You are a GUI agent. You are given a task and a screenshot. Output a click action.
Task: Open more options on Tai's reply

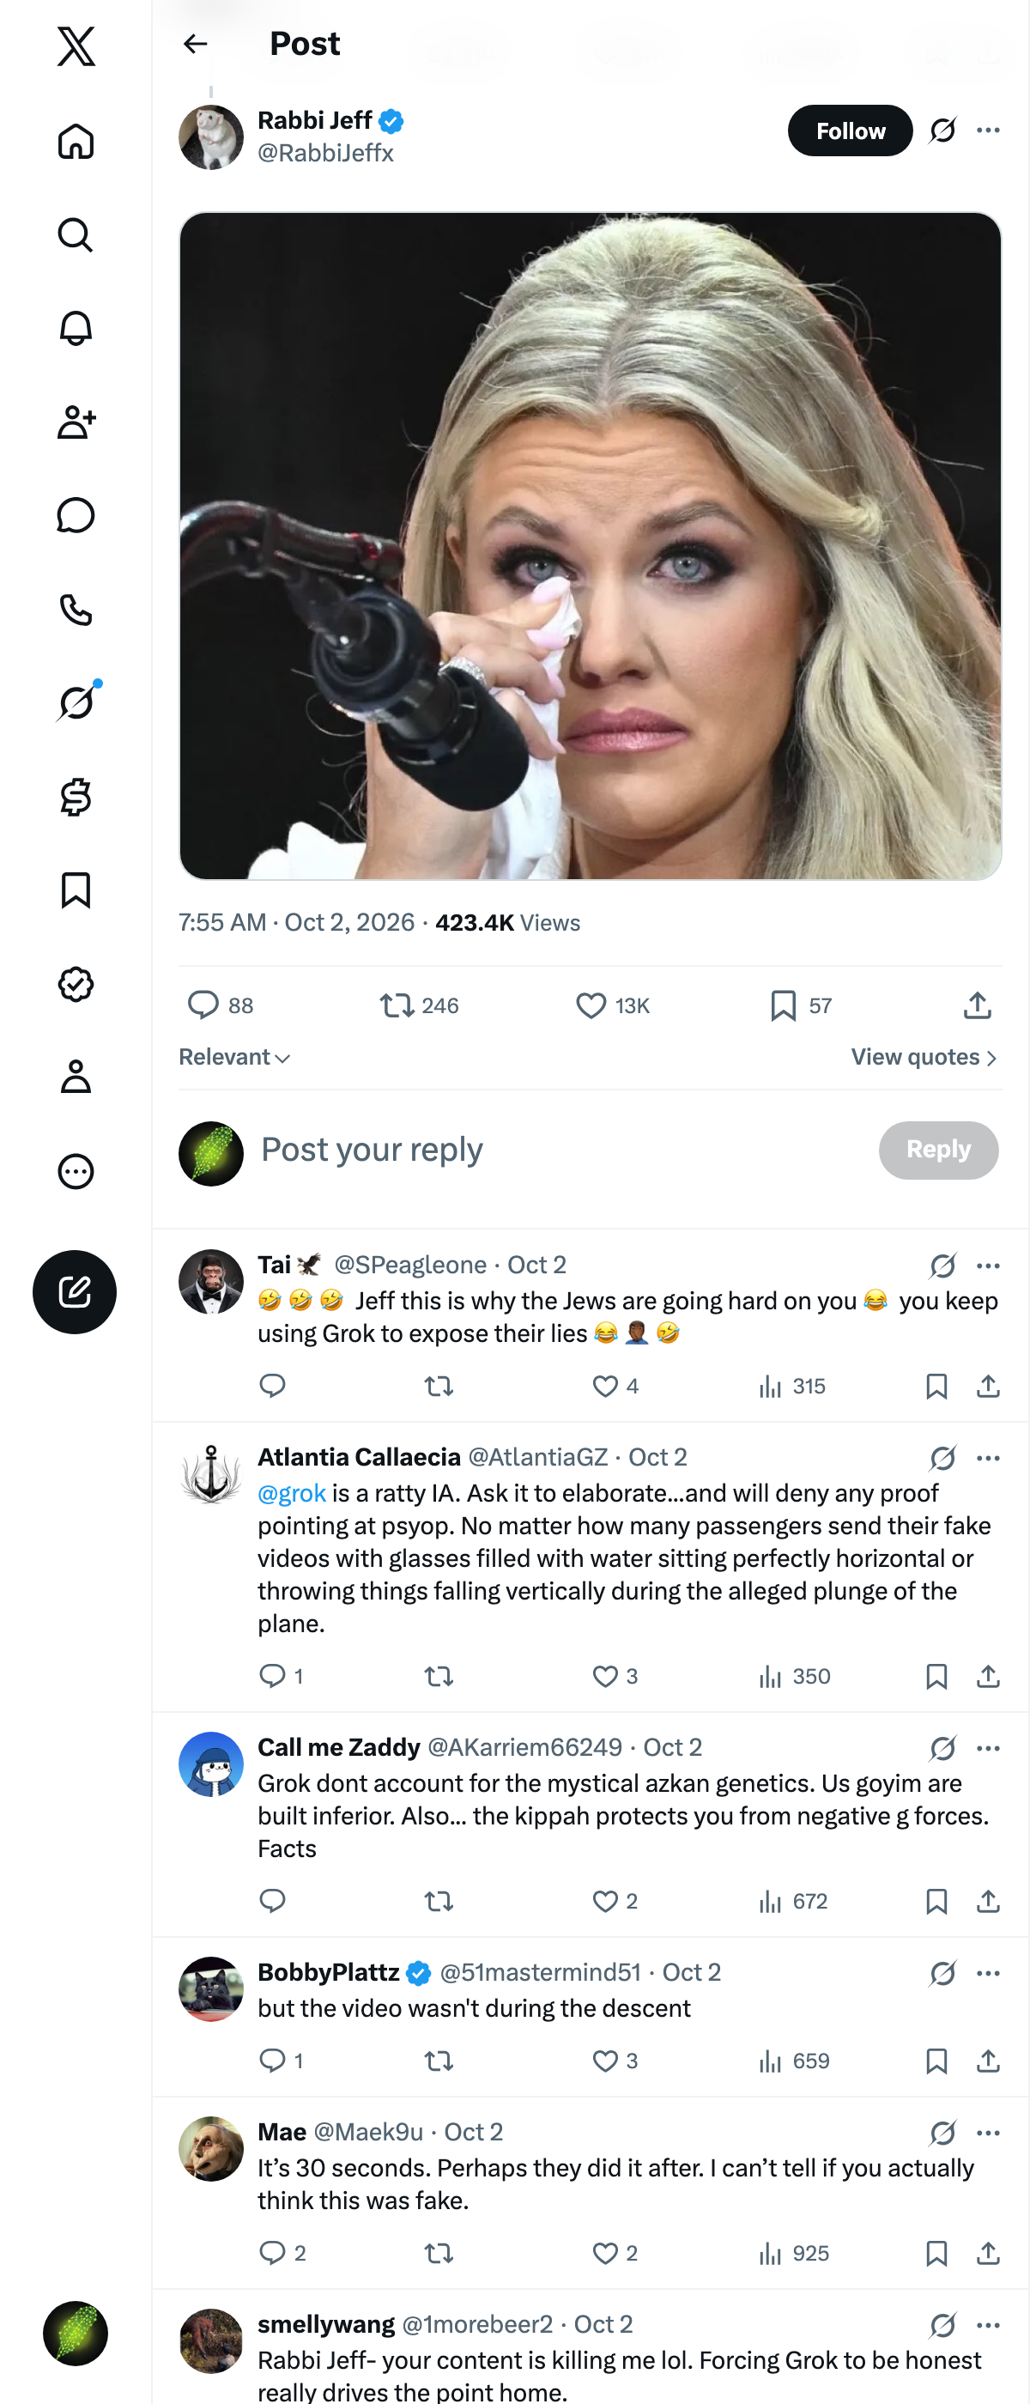click(x=988, y=1266)
